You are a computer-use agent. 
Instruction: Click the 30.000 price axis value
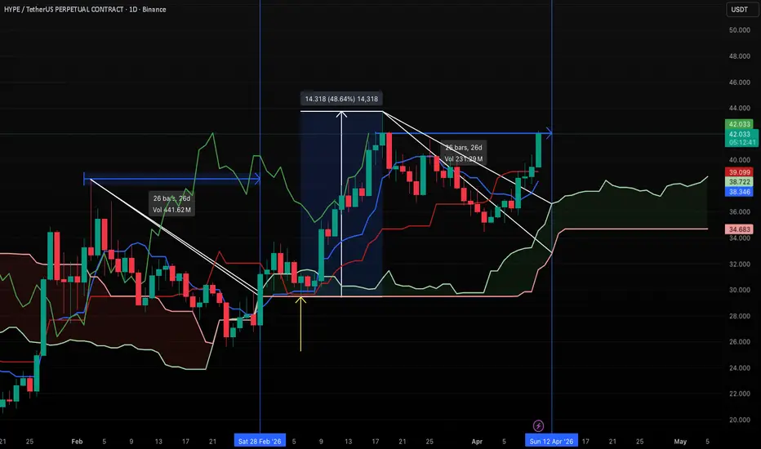(739, 290)
